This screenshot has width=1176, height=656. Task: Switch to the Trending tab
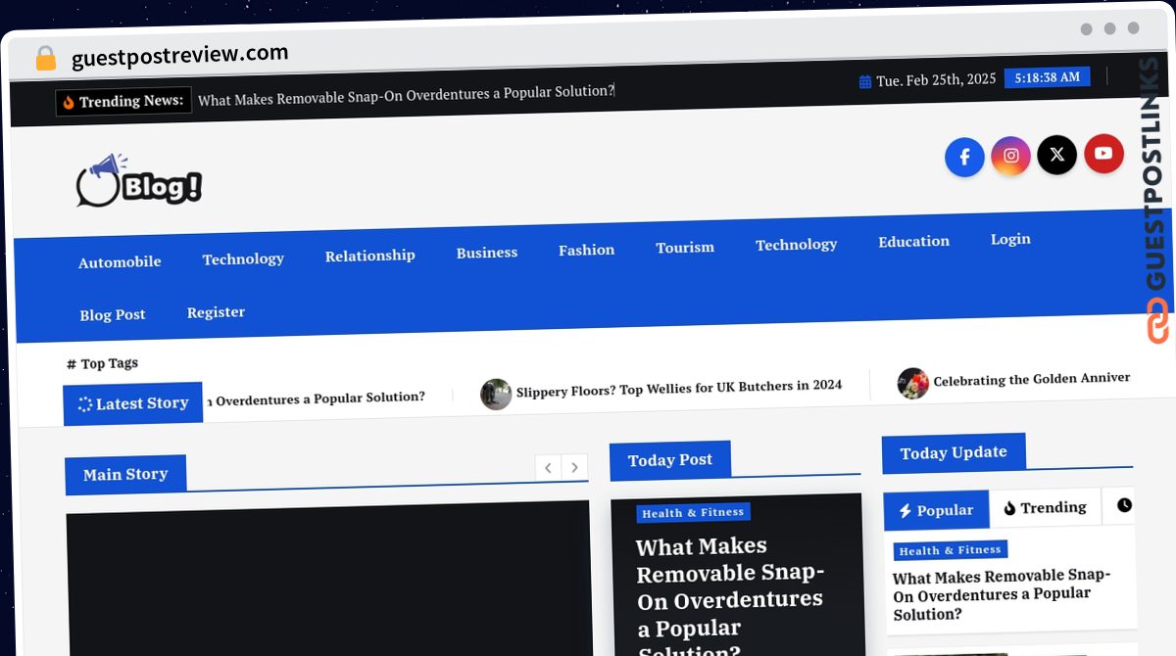(x=1046, y=507)
